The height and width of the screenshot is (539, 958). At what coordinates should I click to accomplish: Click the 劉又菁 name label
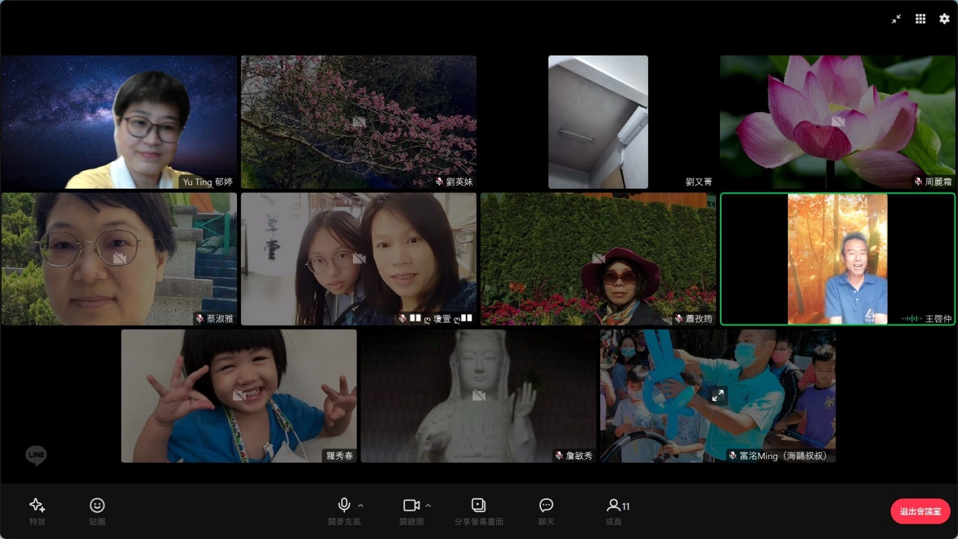[x=698, y=182]
